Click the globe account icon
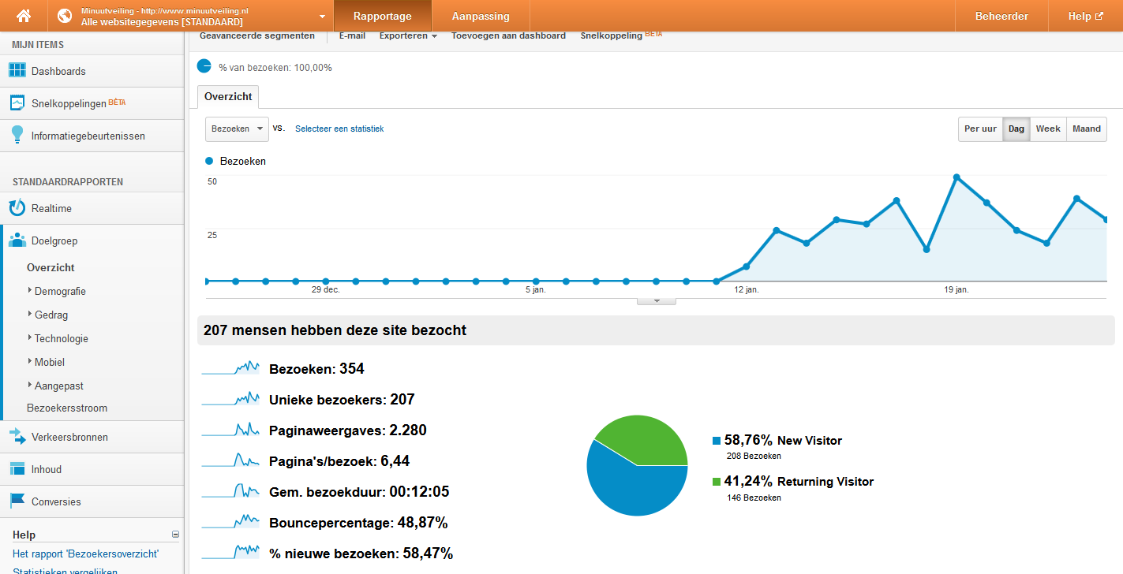Viewport: 1123px width, 574px height. (66, 16)
